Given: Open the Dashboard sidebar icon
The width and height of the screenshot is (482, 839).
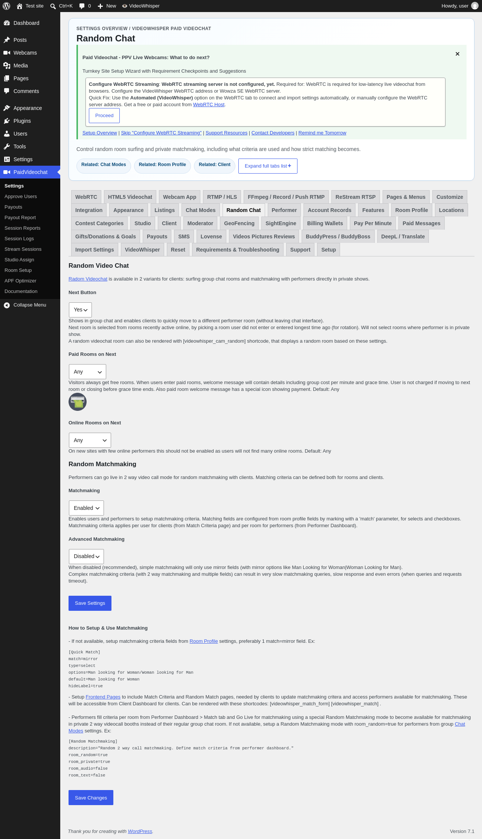Looking at the screenshot, I should point(7,23).
